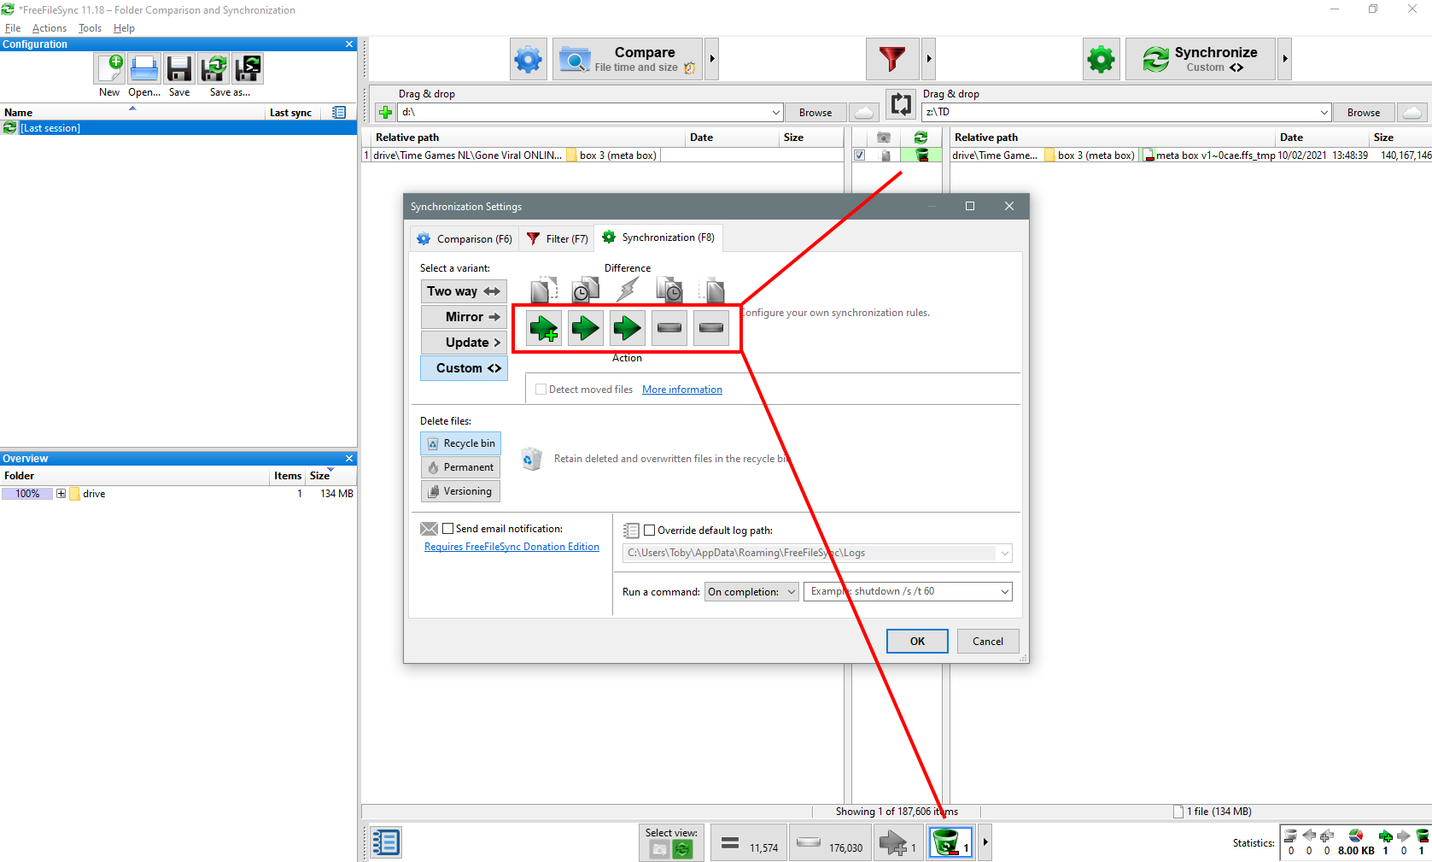Open the More information link

[x=682, y=390]
